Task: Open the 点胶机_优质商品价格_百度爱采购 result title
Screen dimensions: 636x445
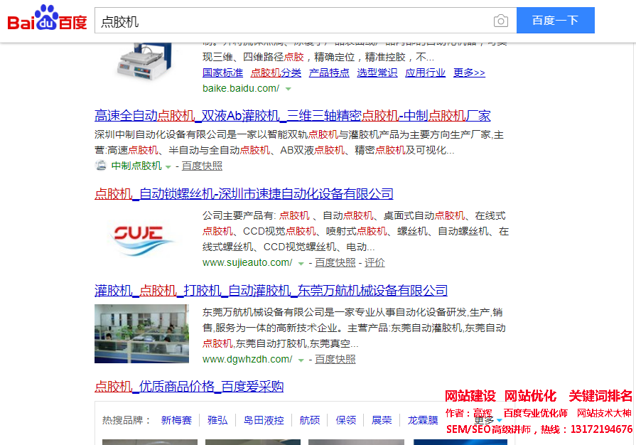Action: [189, 387]
